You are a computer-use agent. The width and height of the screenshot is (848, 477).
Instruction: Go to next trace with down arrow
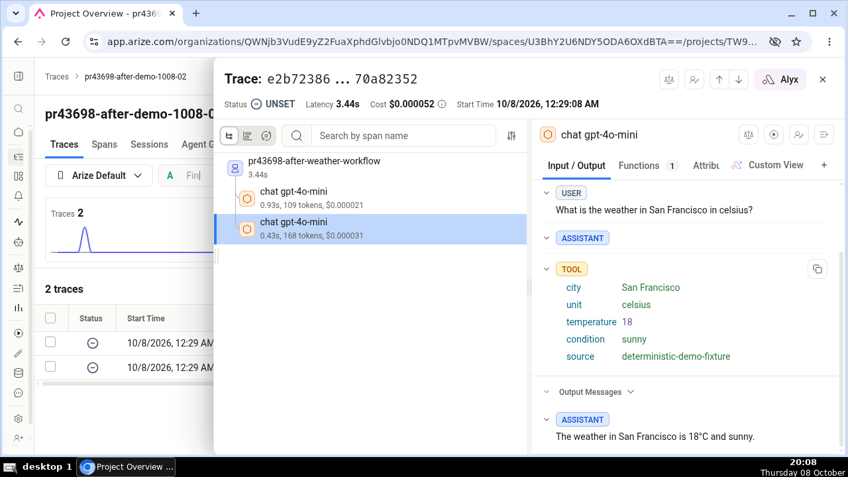pos(739,79)
